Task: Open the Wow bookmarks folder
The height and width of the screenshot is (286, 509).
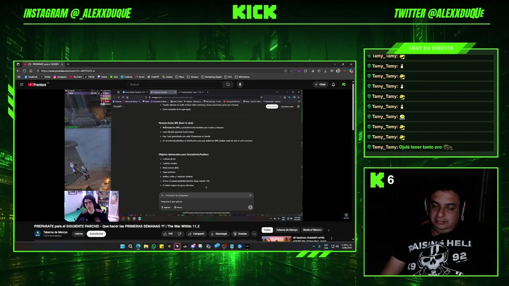Action: [x=180, y=77]
